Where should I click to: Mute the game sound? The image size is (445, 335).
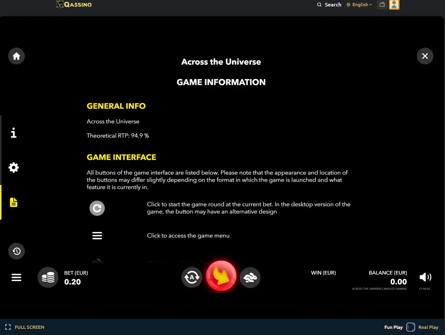click(425, 277)
